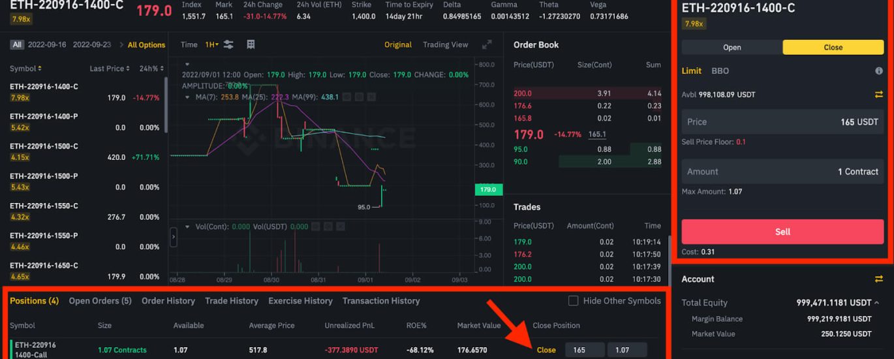
Task: Sort symbol list by 24h%
Action: pyautogui.click(x=151, y=69)
